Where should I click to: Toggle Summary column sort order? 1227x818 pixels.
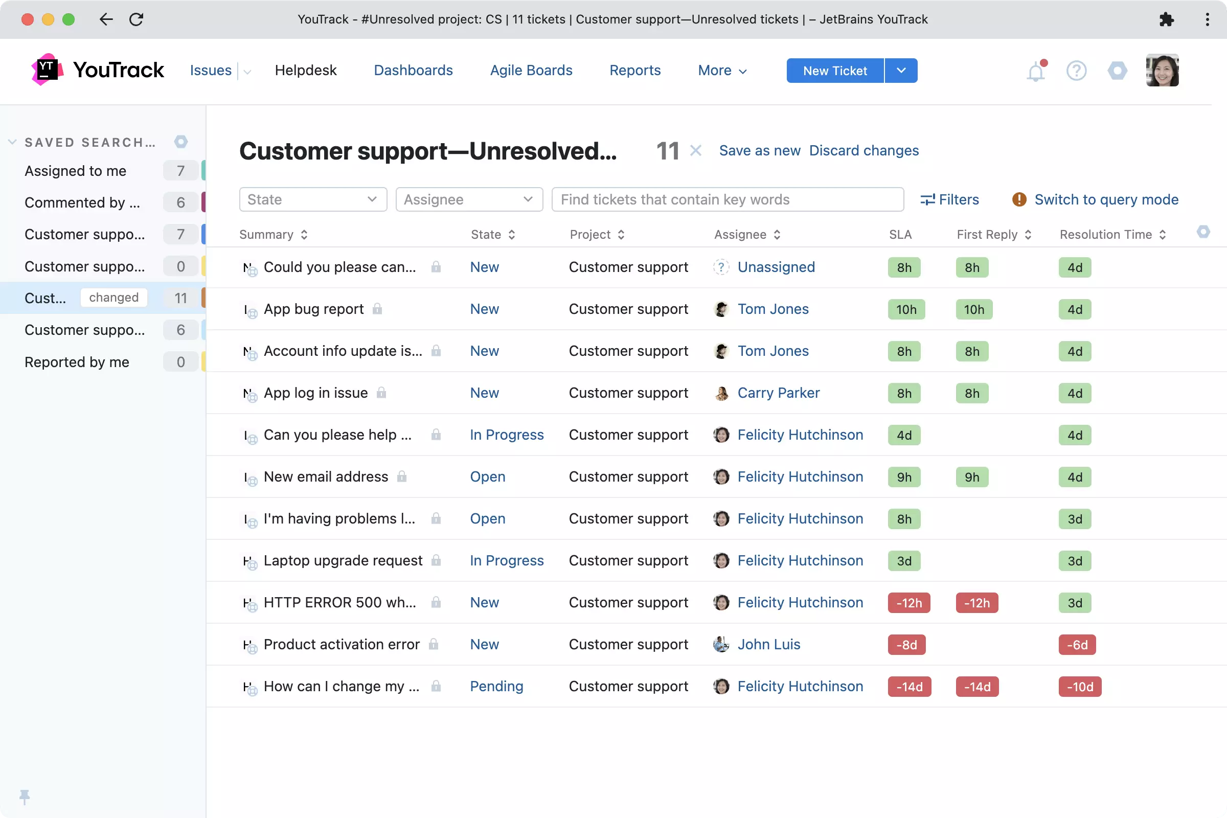pos(305,234)
